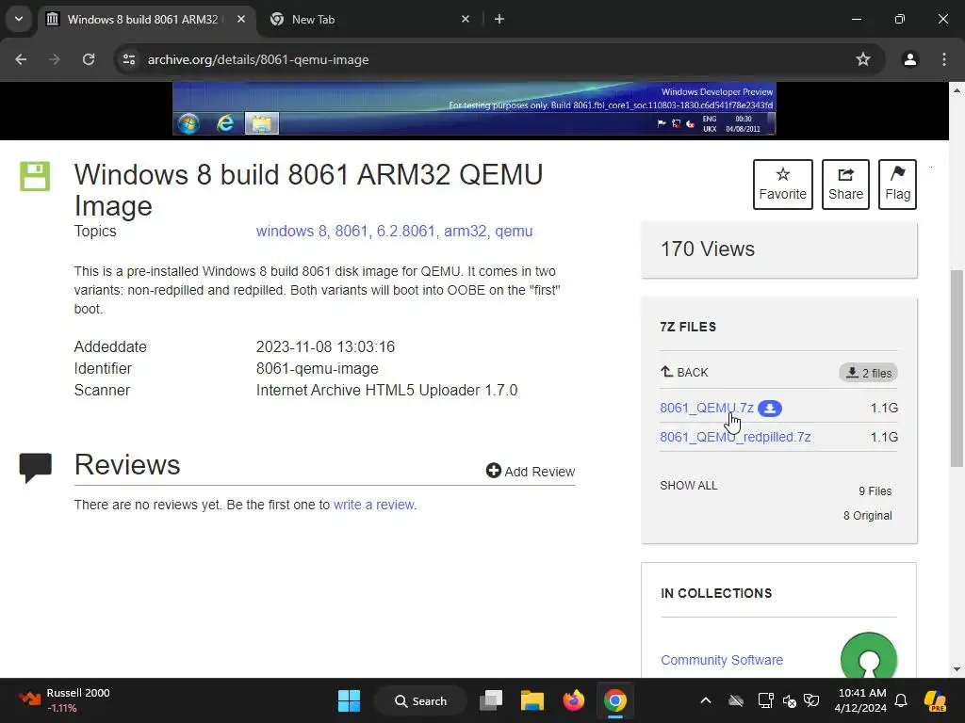Select the Windows 8 build 8061 tab
The width and height of the screenshot is (965, 723).
(x=142, y=20)
